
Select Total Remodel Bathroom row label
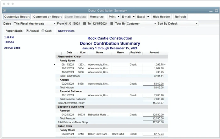(73, 99)
